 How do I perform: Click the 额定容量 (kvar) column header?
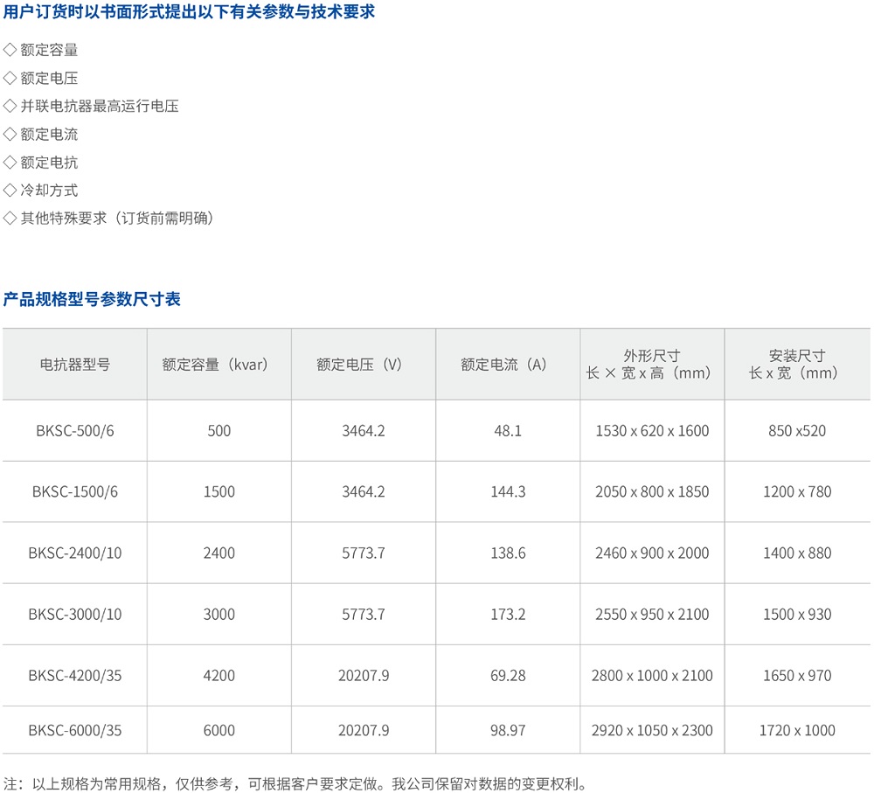218,365
